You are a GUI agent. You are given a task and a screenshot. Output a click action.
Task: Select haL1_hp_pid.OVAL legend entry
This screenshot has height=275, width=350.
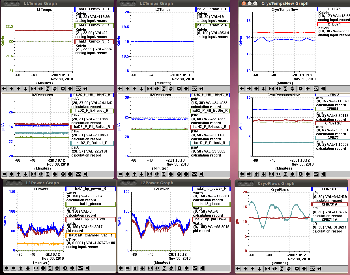click(x=91, y=219)
